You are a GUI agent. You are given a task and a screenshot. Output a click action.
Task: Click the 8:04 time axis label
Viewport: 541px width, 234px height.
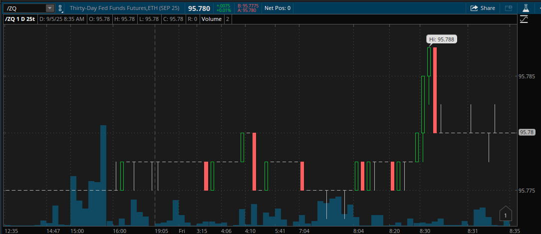(x=358, y=231)
